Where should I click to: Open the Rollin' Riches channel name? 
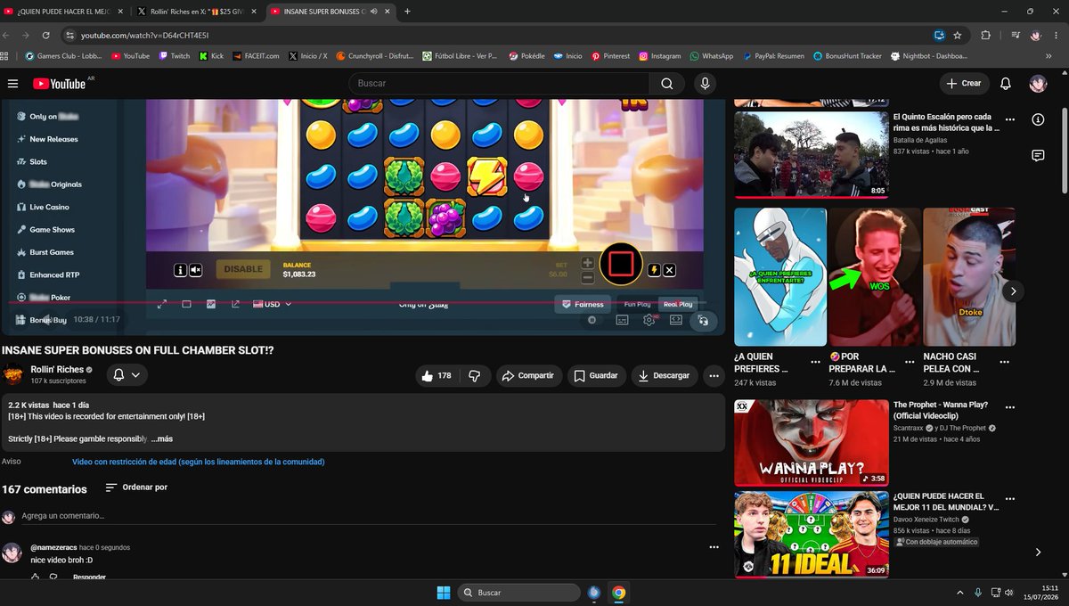click(x=57, y=369)
